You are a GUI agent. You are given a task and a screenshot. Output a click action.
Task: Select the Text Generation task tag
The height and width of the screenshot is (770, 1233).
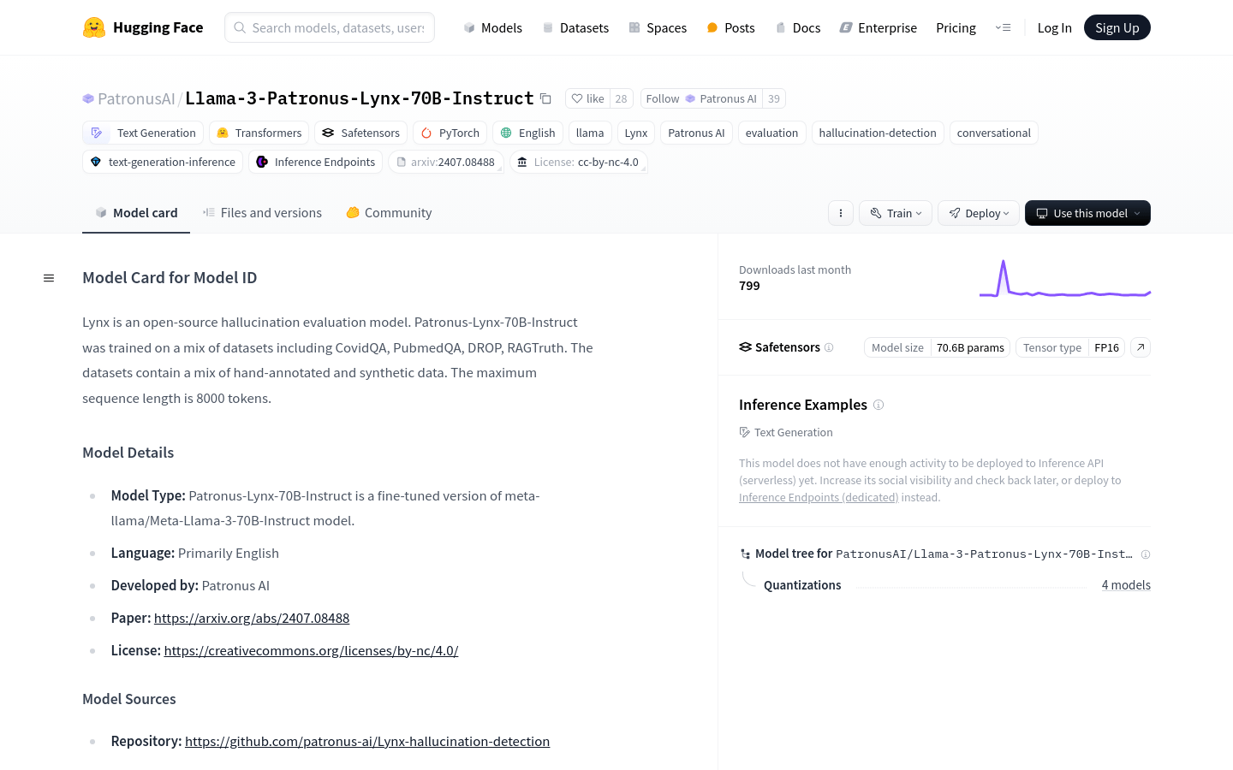143,133
